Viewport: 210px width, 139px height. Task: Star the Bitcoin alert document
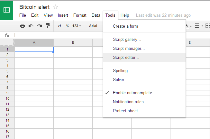(56, 7)
